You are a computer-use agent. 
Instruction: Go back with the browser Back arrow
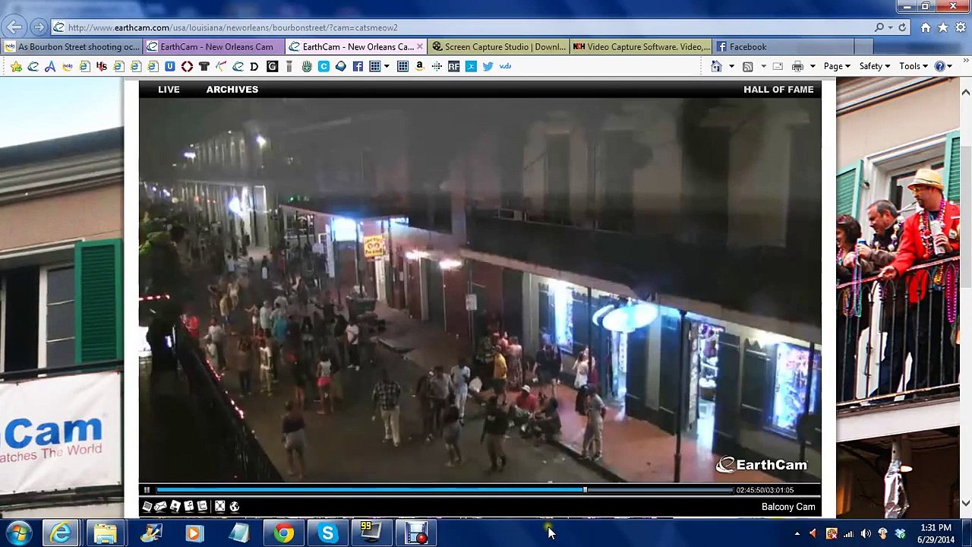pos(14,27)
